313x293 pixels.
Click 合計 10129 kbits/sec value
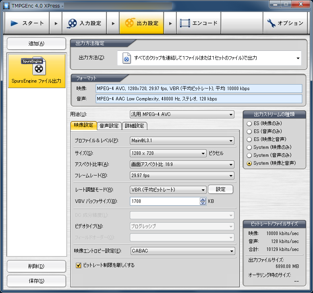282,249
